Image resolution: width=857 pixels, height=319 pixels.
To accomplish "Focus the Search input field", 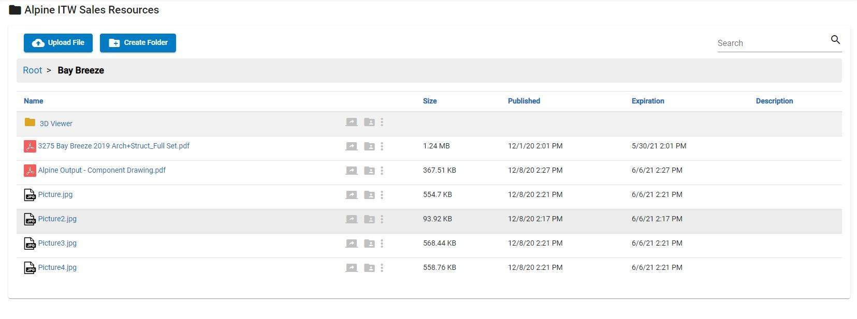I will pos(771,43).
